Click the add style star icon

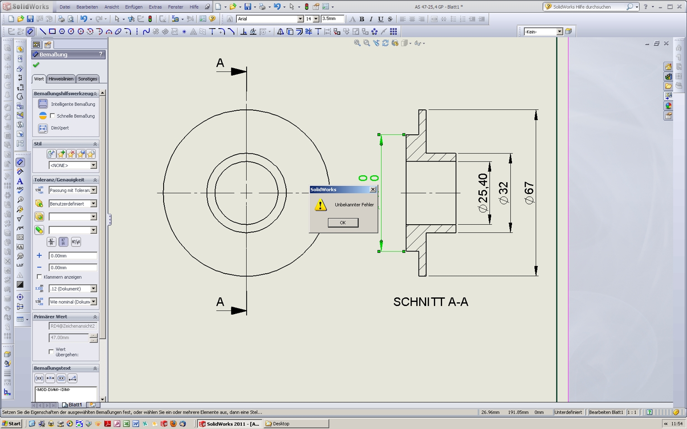click(x=61, y=154)
